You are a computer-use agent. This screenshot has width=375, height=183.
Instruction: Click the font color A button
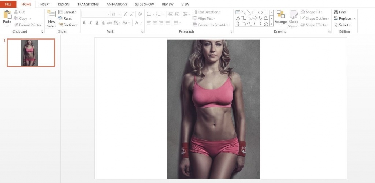tap(137, 23)
